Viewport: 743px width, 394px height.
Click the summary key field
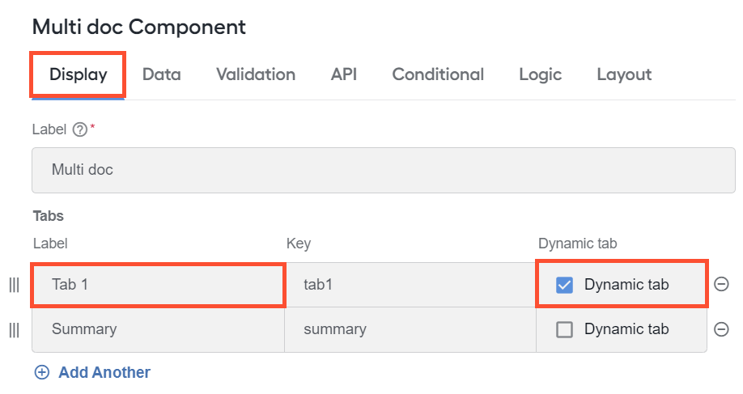pos(410,329)
